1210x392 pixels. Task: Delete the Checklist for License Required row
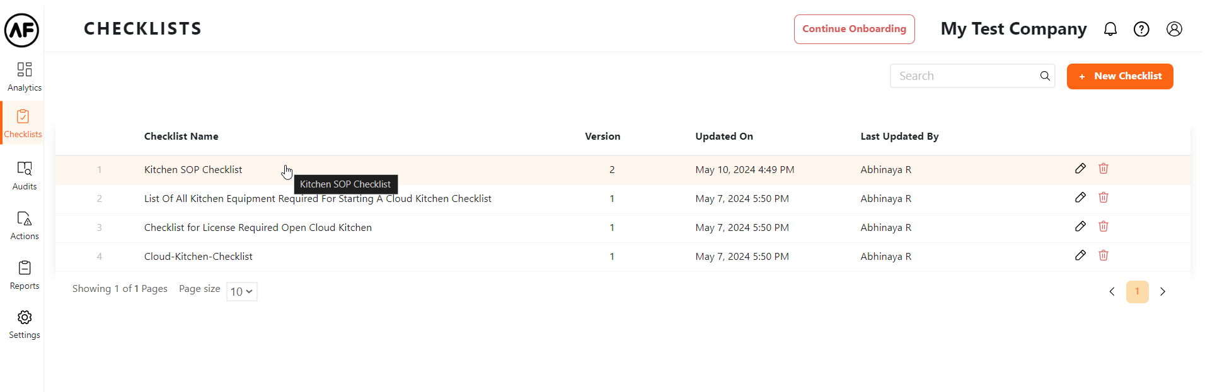[1103, 227]
